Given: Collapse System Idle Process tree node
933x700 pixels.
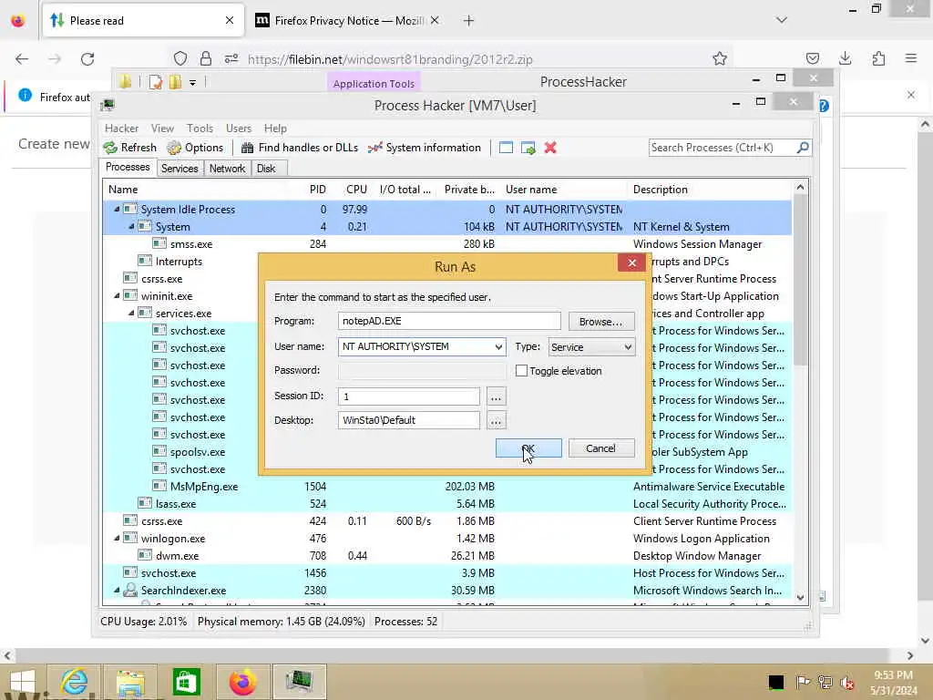Looking at the screenshot, I should click(117, 209).
